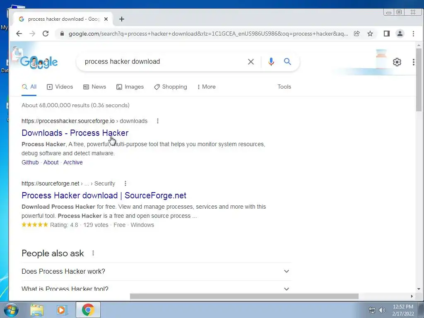Viewport: 424px width, 318px height.
Task: Click the forward navigation arrow
Action: coord(32,34)
